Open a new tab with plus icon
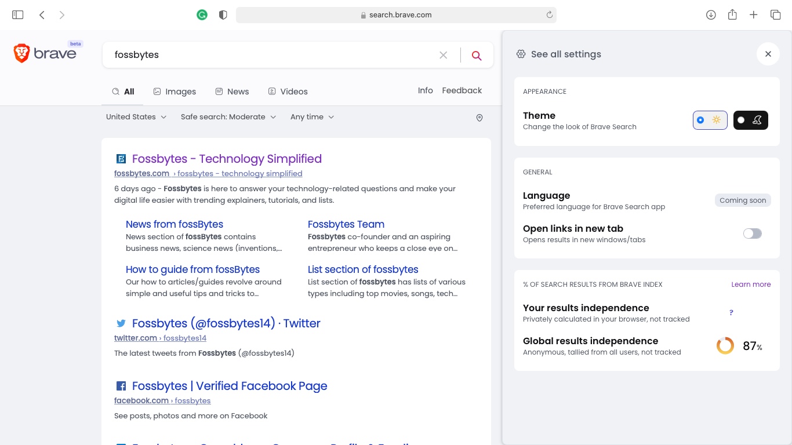 pos(753,15)
